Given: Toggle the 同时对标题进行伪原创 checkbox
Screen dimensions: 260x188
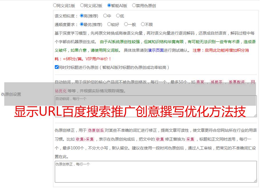Looking at the screenshot, I should (57, 67).
